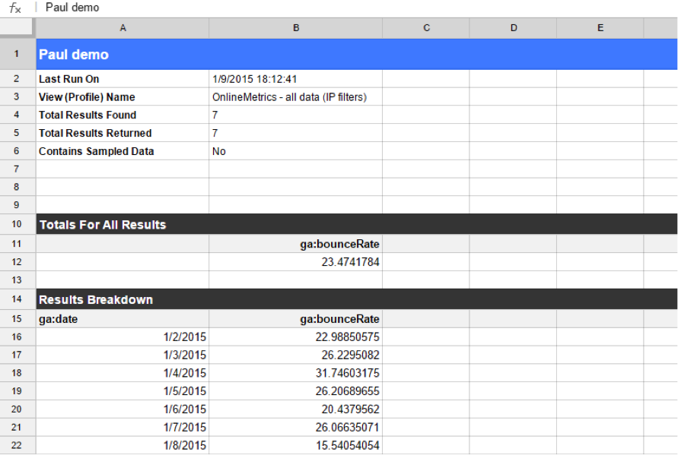Select bounce rate 26.06635071
Image resolution: width=678 pixels, height=455 pixels.
[x=296, y=428]
